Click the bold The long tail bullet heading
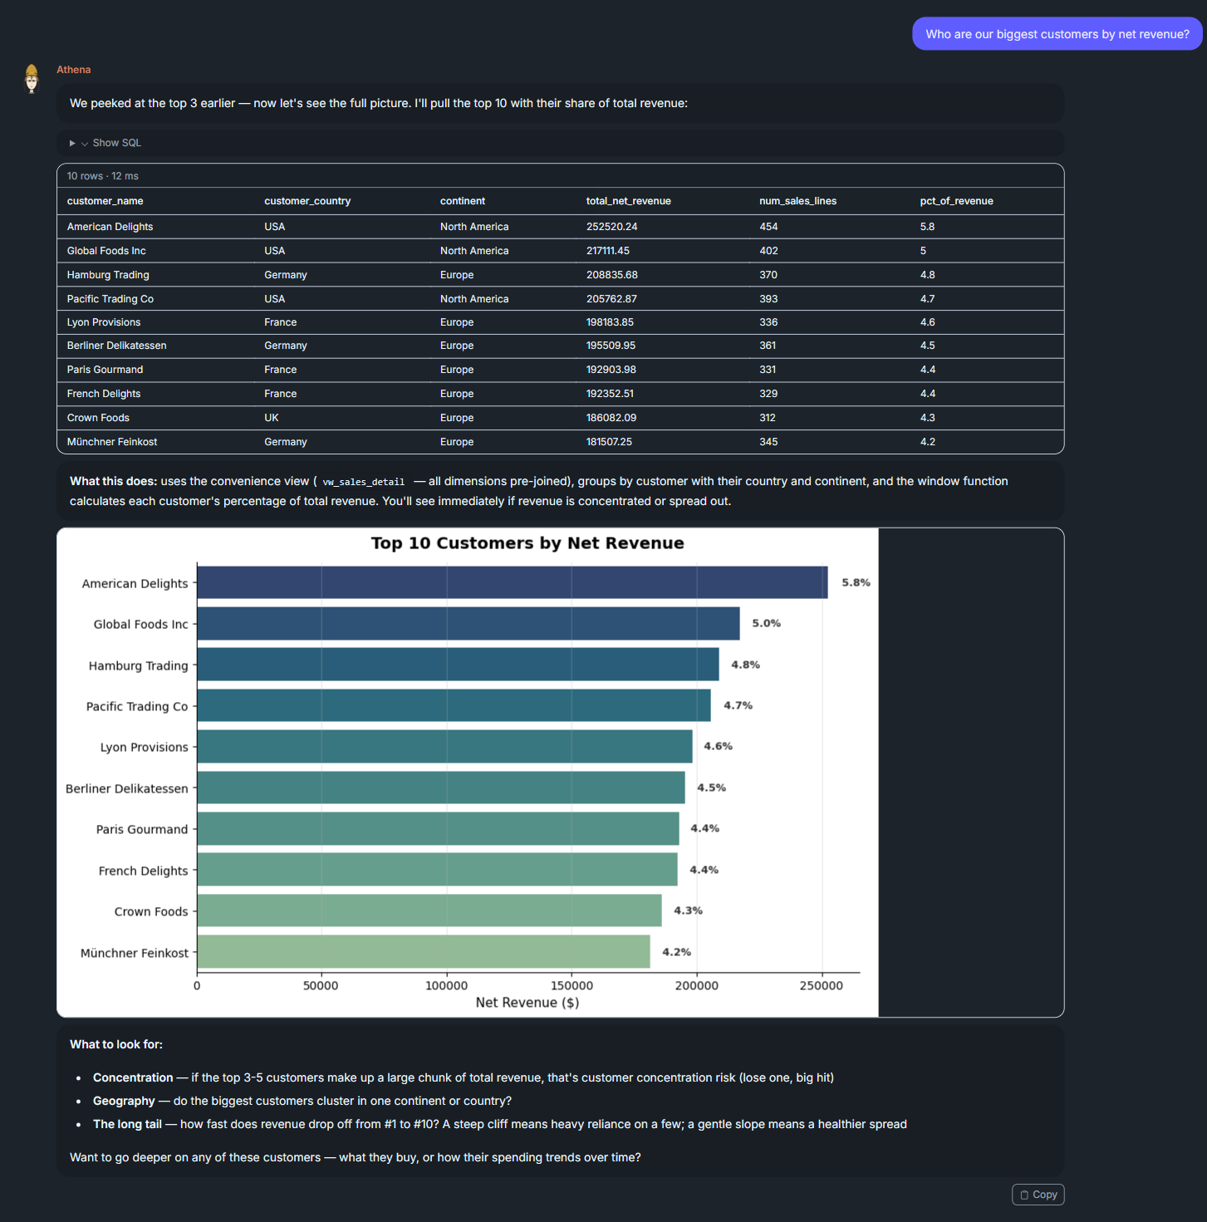Image resolution: width=1207 pixels, height=1222 pixels. coord(127,1124)
